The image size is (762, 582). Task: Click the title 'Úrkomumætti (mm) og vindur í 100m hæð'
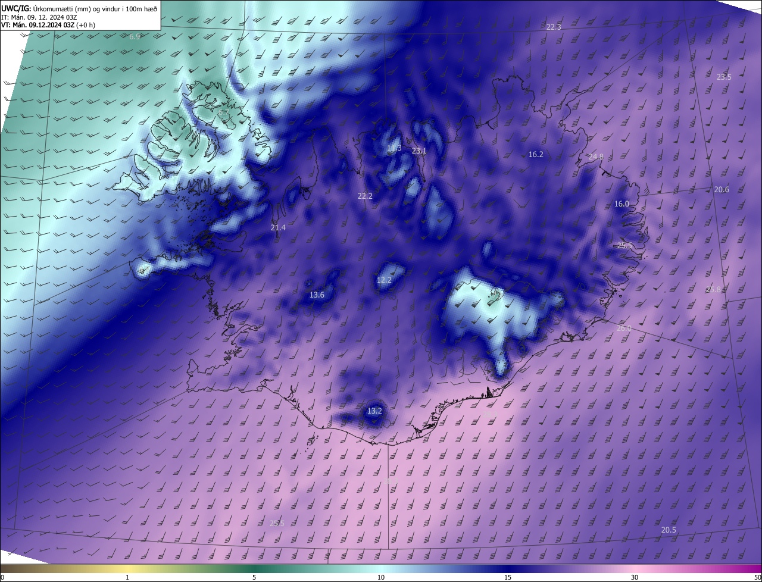click(95, 8)
